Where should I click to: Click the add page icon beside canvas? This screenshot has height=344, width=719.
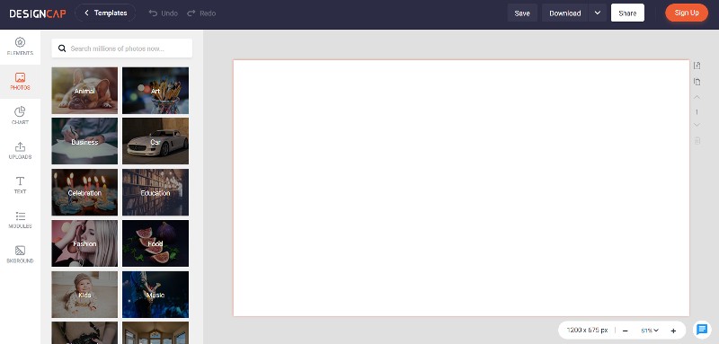pyautogui.click(x=697, y=66)
